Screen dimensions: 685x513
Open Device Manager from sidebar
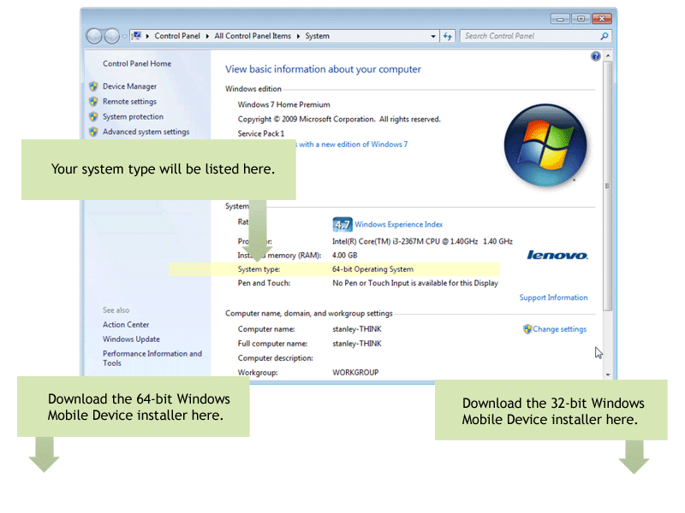[130, 86]
